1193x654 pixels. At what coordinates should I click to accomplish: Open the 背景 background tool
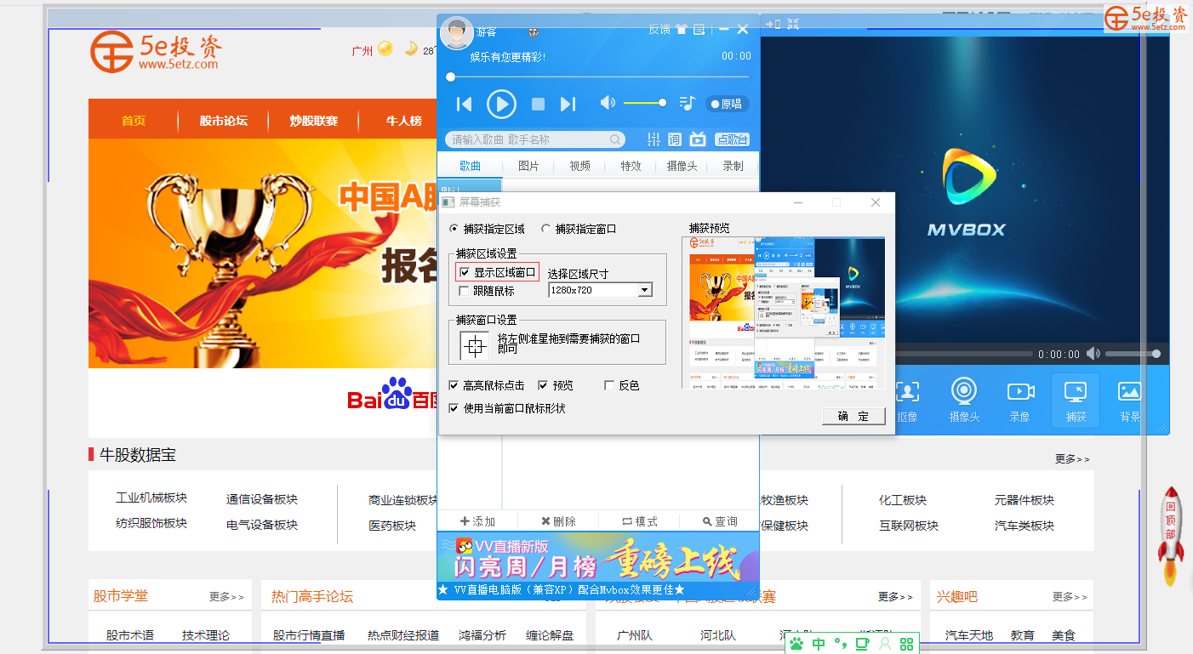pos(1130,400)
